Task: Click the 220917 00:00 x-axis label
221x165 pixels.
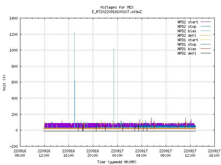Action: (117, 153)
